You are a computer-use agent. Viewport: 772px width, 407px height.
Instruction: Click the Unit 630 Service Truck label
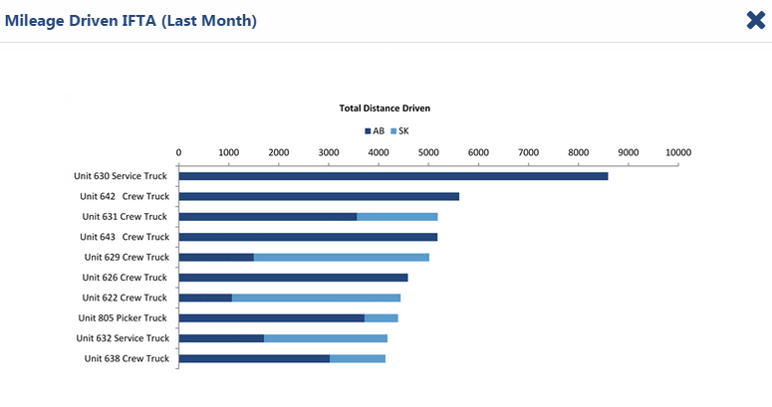coord(121,176)
